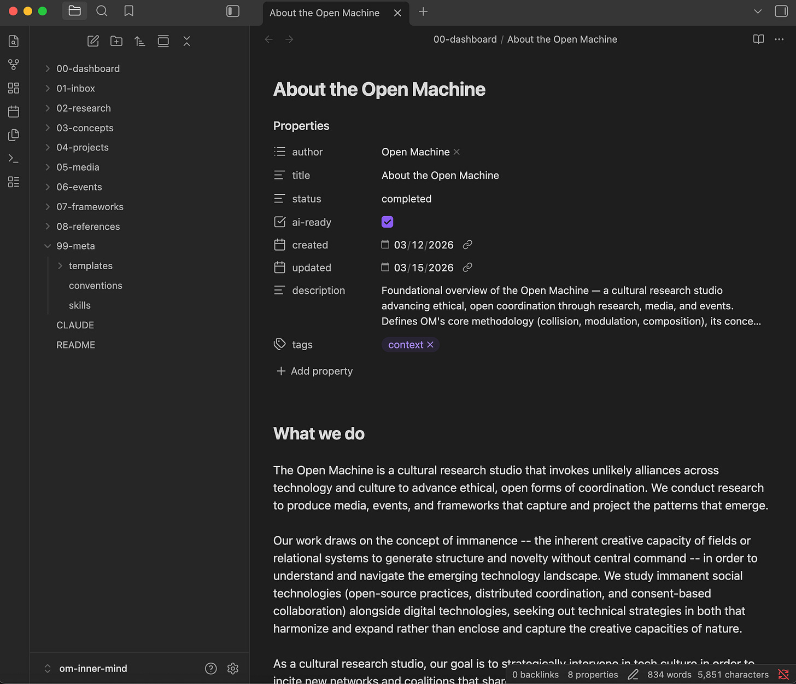Open command palette icon in ribbon

14,159
